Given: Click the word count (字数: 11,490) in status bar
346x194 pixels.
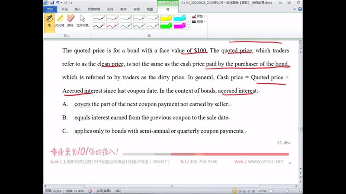Looking at the screenshot, I should [74, 191].
